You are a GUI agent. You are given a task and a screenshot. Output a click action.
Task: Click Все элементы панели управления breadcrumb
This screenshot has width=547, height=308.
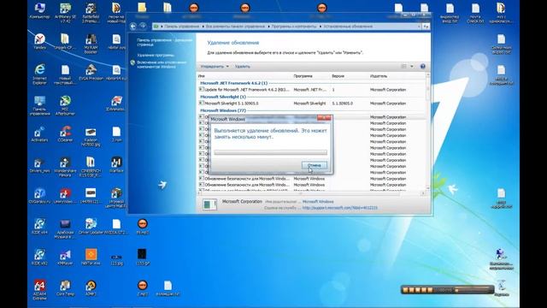[x=235, y=27]
